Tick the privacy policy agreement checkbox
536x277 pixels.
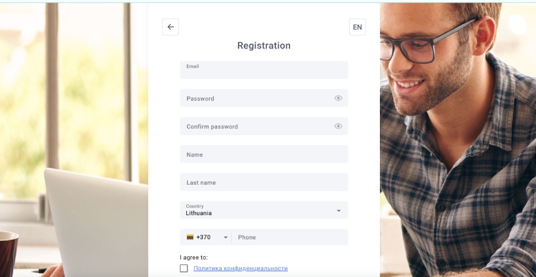tap(184, 268)
